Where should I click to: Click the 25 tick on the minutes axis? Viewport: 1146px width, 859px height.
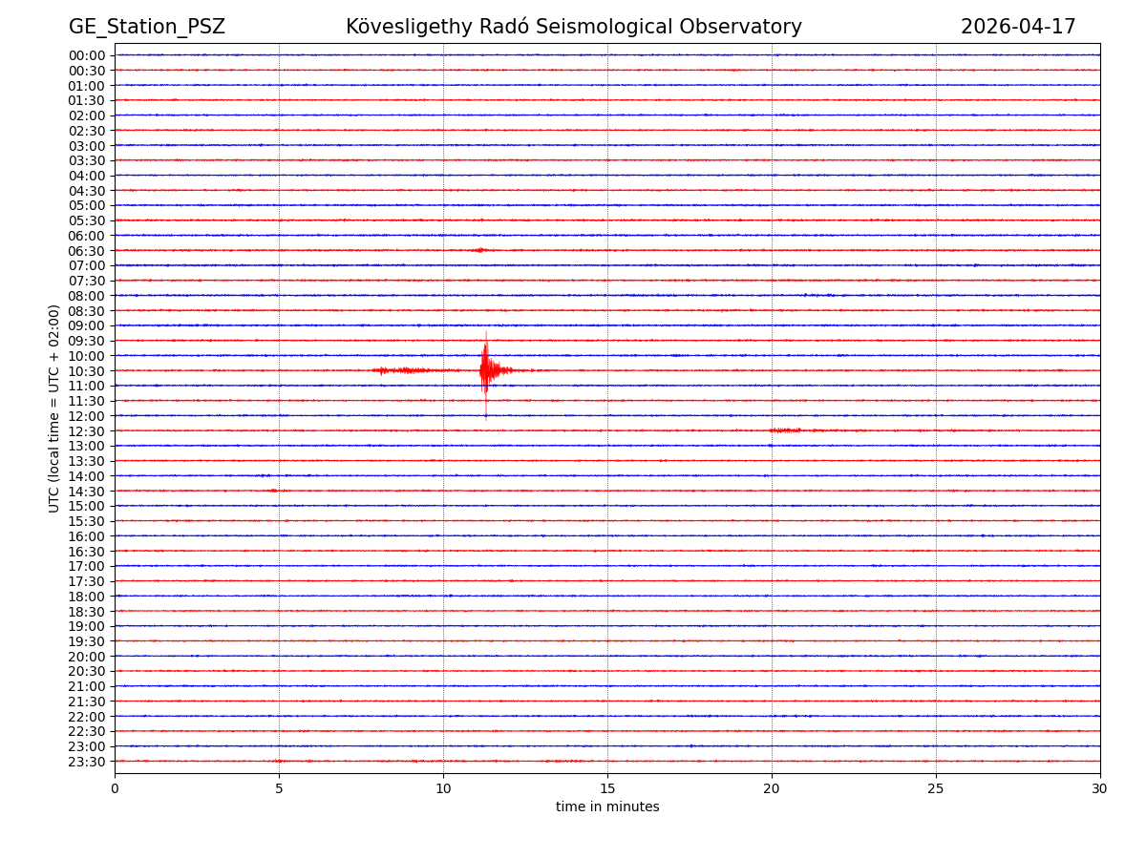936,788
